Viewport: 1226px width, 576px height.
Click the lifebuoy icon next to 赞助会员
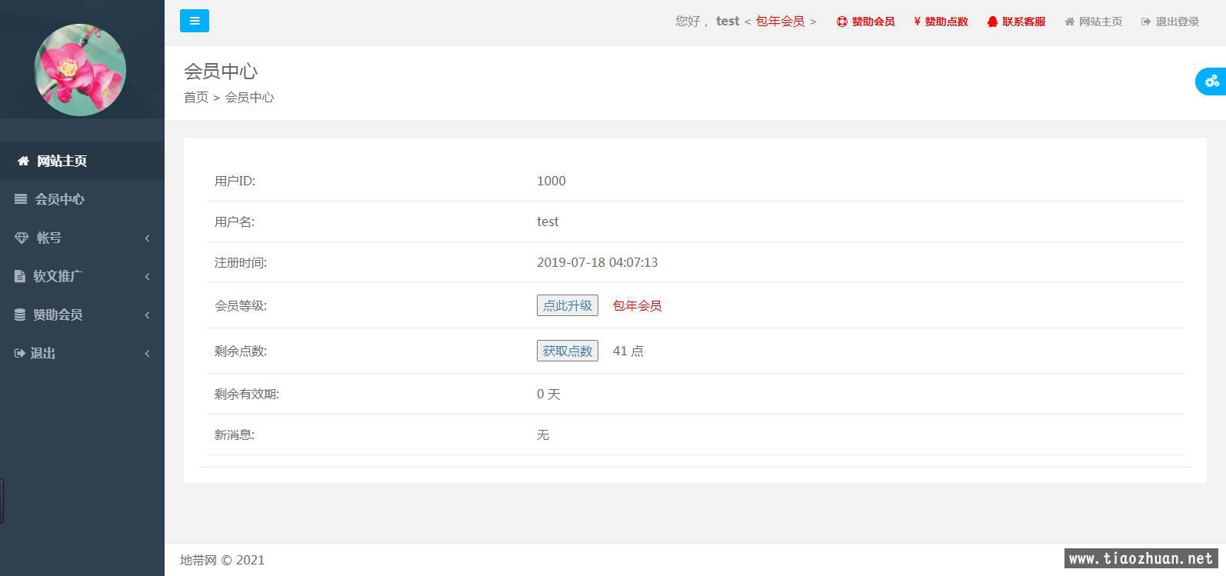click(x=841, y=22)
